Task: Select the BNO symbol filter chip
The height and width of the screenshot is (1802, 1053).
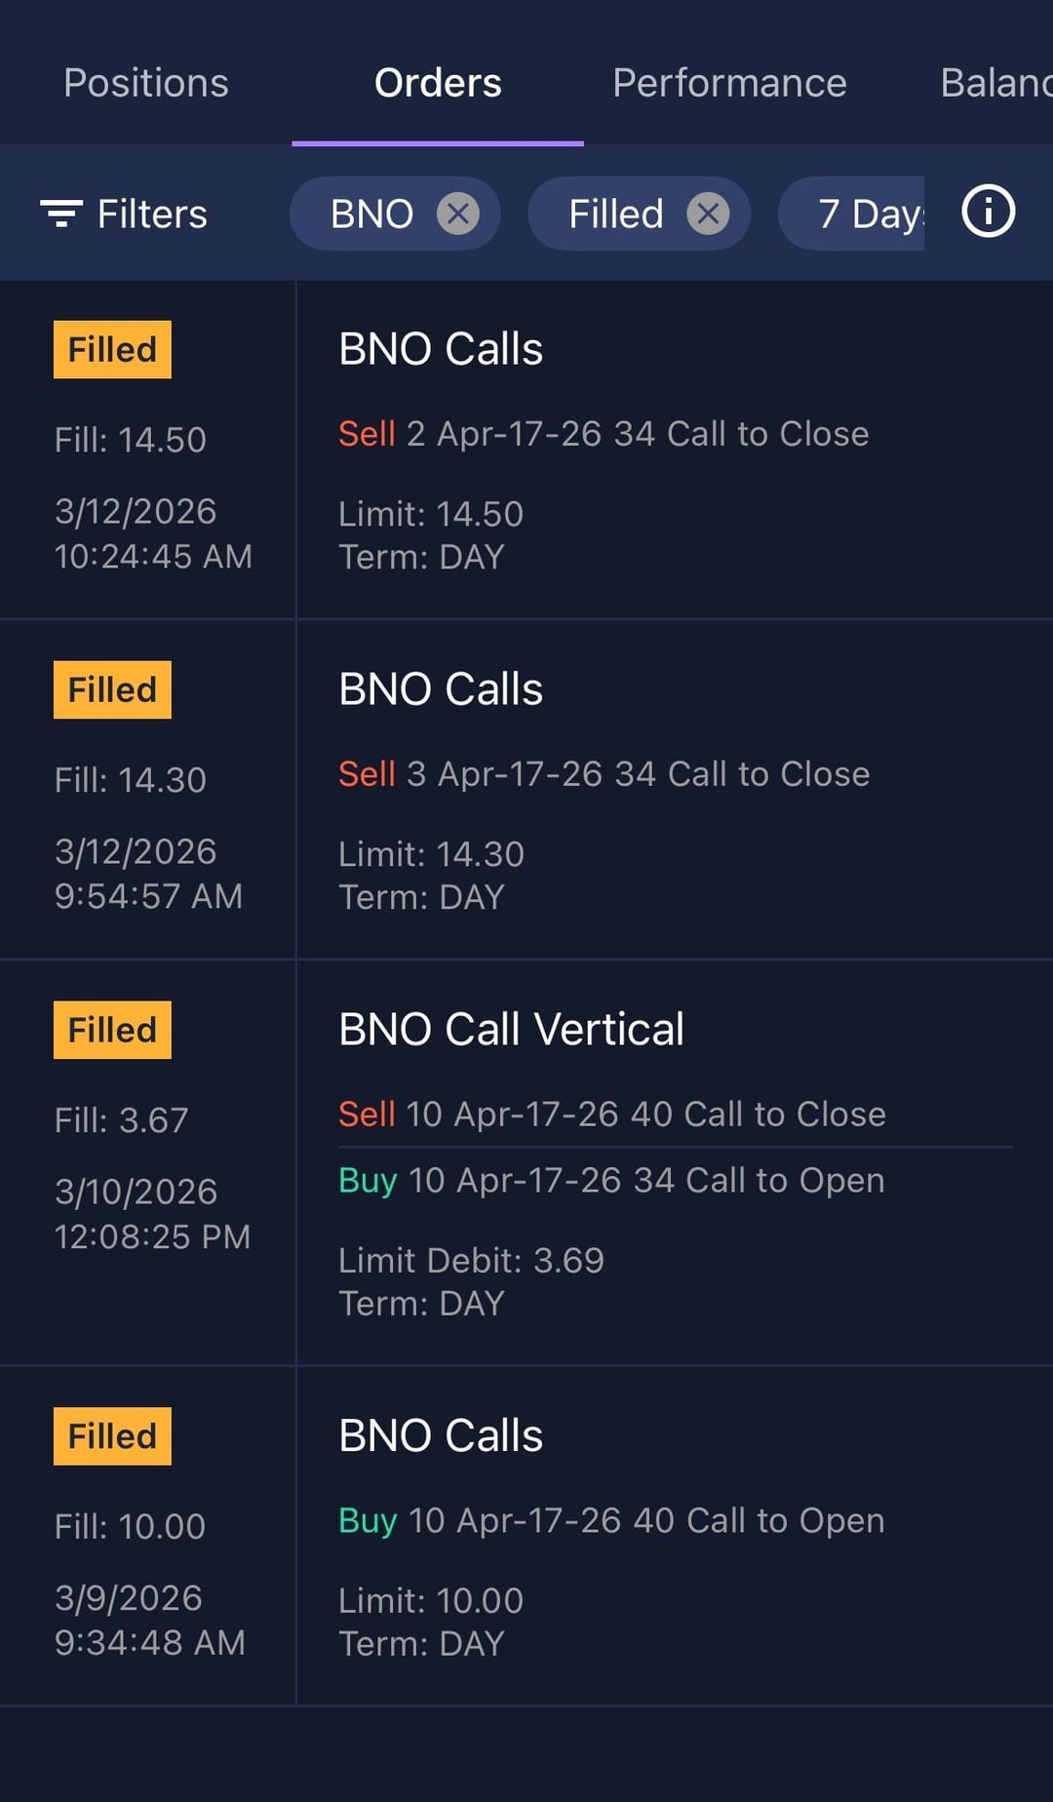Action: click(371, 214)
